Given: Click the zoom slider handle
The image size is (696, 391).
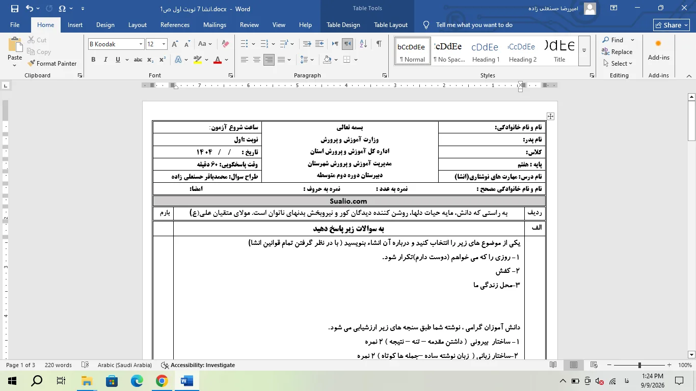Looking at the screenshot, I should (639, 365).
